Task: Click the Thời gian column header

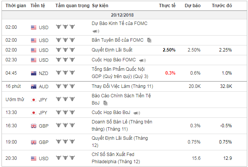Action: pyautogui.click(x=15, y=6)
